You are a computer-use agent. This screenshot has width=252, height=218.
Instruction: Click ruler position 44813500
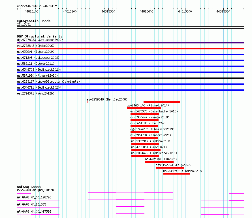185,11
